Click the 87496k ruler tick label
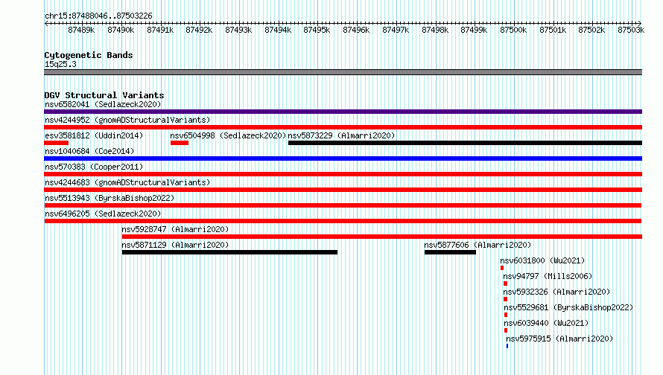 pos(356,30)
